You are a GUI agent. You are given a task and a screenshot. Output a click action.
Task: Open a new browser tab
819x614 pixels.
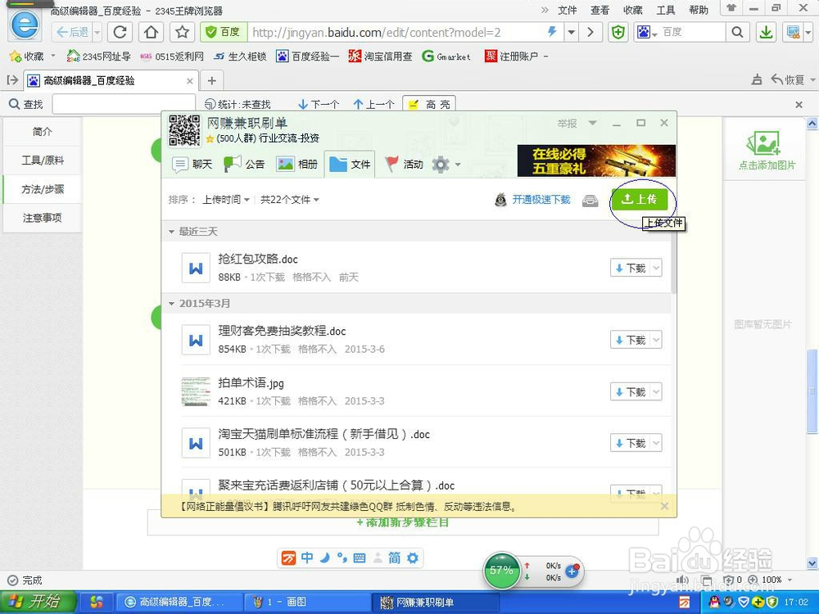(x=211, y=80)
